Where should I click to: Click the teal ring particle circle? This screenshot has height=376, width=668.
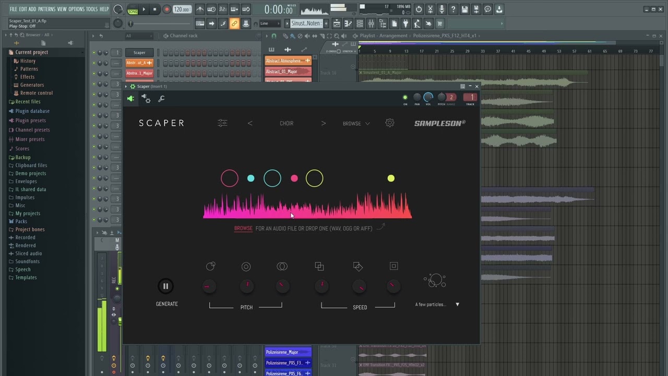click(x=272, y=179)
